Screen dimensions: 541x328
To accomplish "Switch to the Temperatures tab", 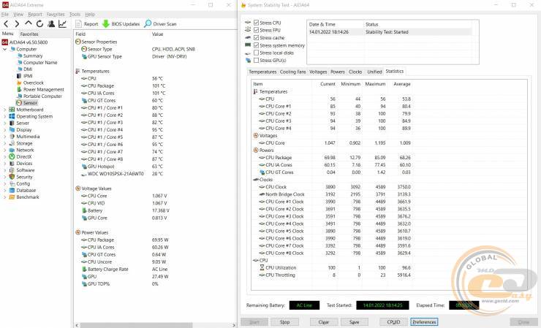I will [x=262, y=72].
